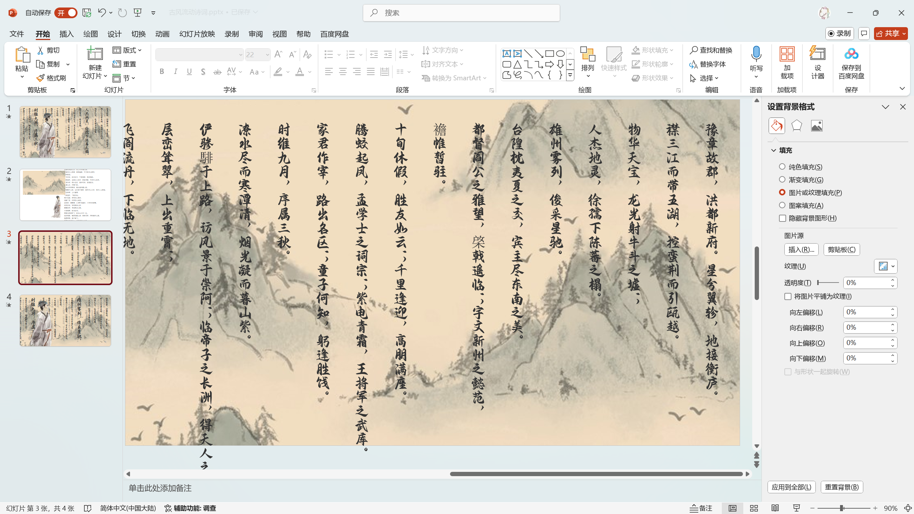Open the Texture (纹理) dropdown
Viewport: 914px width, 514px height.
pyautogui.click(x=885, y=266)
